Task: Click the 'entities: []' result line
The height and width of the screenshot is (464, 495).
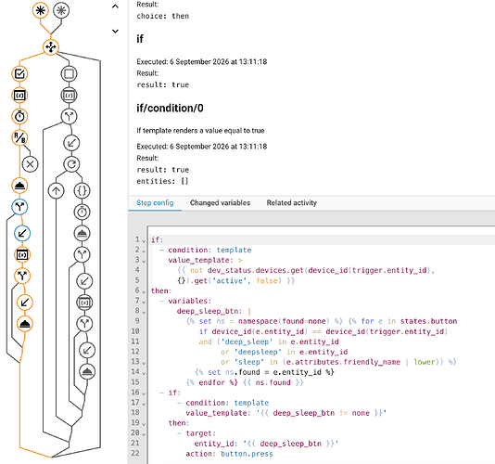Action: [162, 181]
